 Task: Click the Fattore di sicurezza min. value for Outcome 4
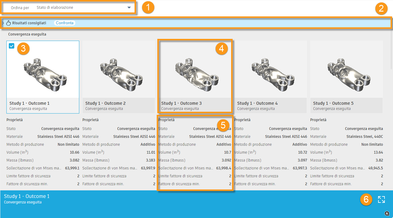coord(306,184)
